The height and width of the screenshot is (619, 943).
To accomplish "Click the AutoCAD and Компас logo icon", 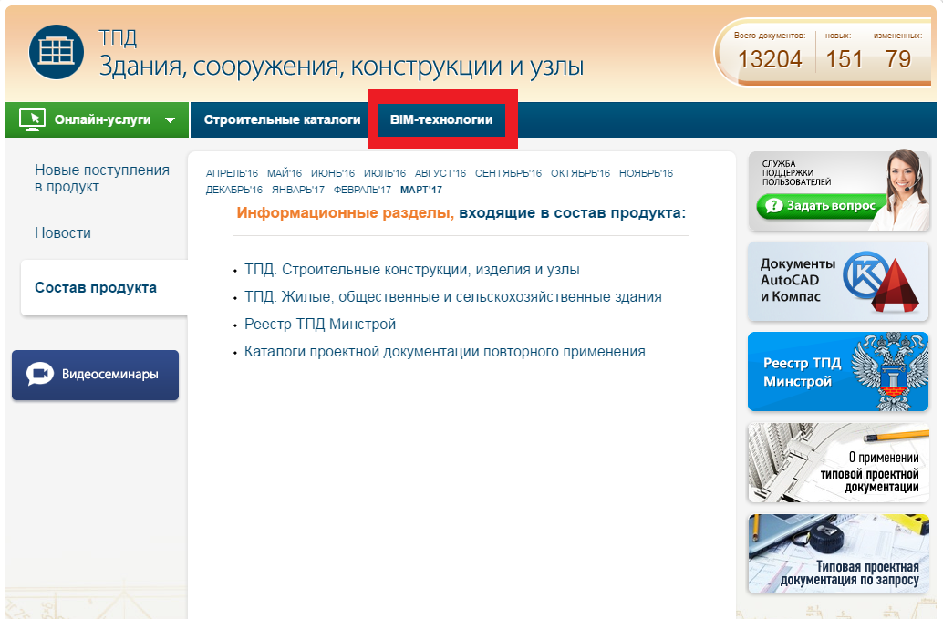I will coord(881,282).
